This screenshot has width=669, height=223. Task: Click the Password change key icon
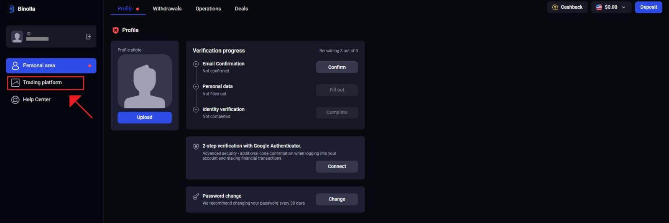tap(196, 196)
